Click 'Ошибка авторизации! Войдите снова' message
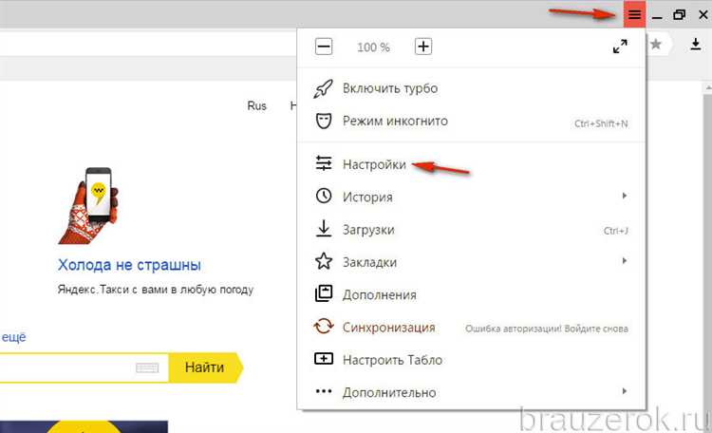712x433 pixels. pyautogui.click(x=547, y=329)
